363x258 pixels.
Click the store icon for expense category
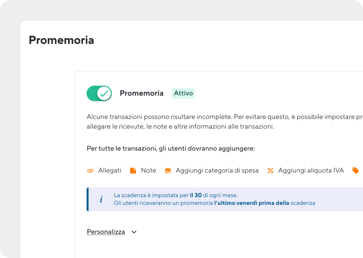pyautogui.click(x=168, y=171)
